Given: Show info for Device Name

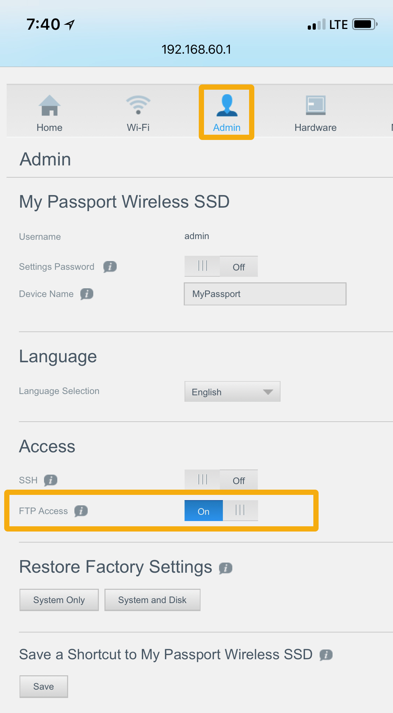Looking at the screenshot, I should tap(87, 294).
